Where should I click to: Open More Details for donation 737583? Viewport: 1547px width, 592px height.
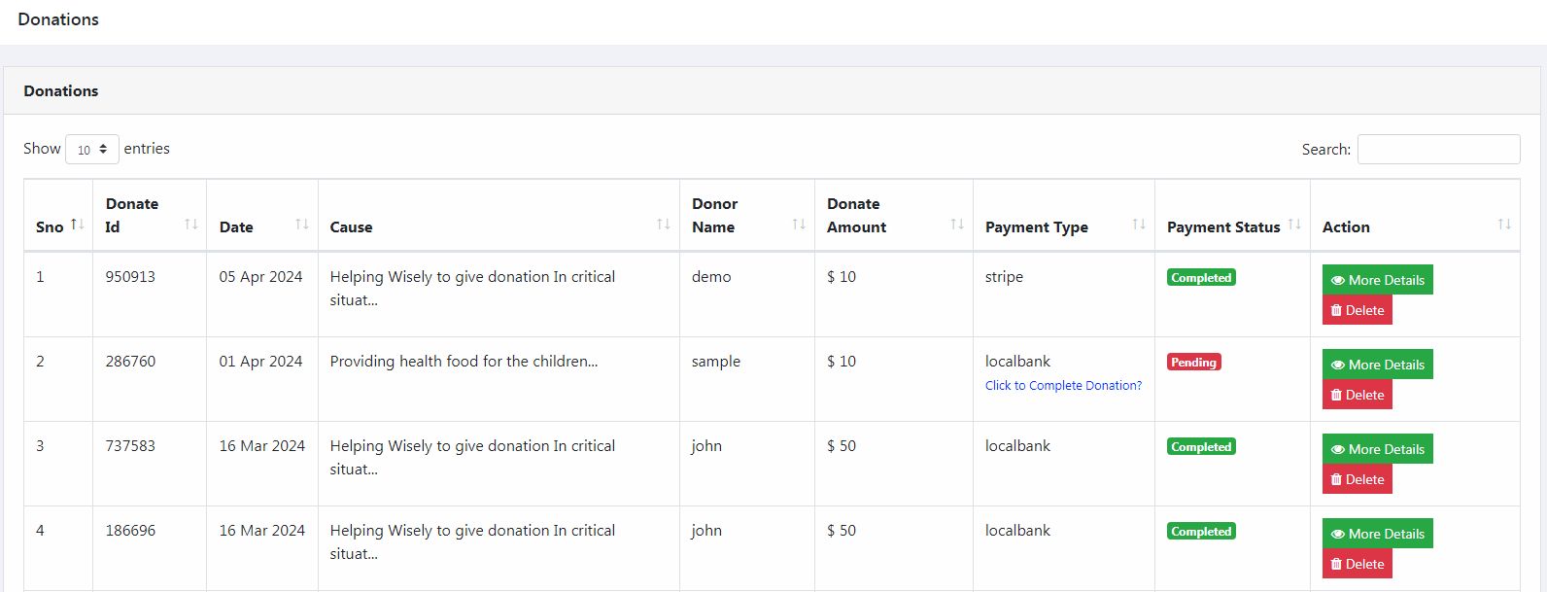(x=1377, y=449)
